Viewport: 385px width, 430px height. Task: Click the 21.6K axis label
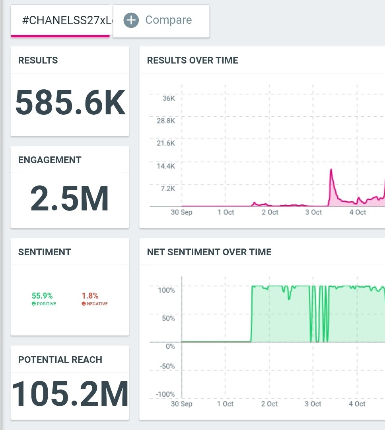click(166, 143)
